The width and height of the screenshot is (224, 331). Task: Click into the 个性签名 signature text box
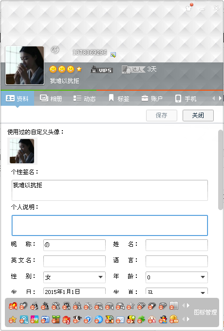[x=110, y=190]
